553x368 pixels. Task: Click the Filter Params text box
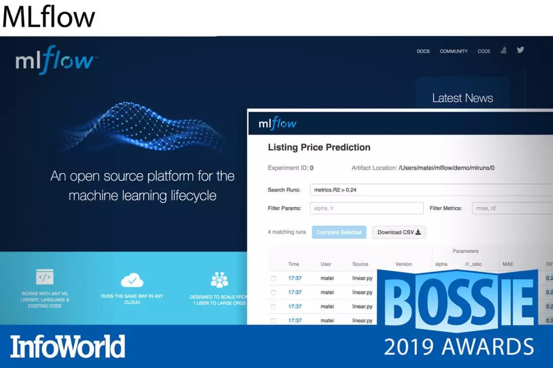(x=366, y=208)
